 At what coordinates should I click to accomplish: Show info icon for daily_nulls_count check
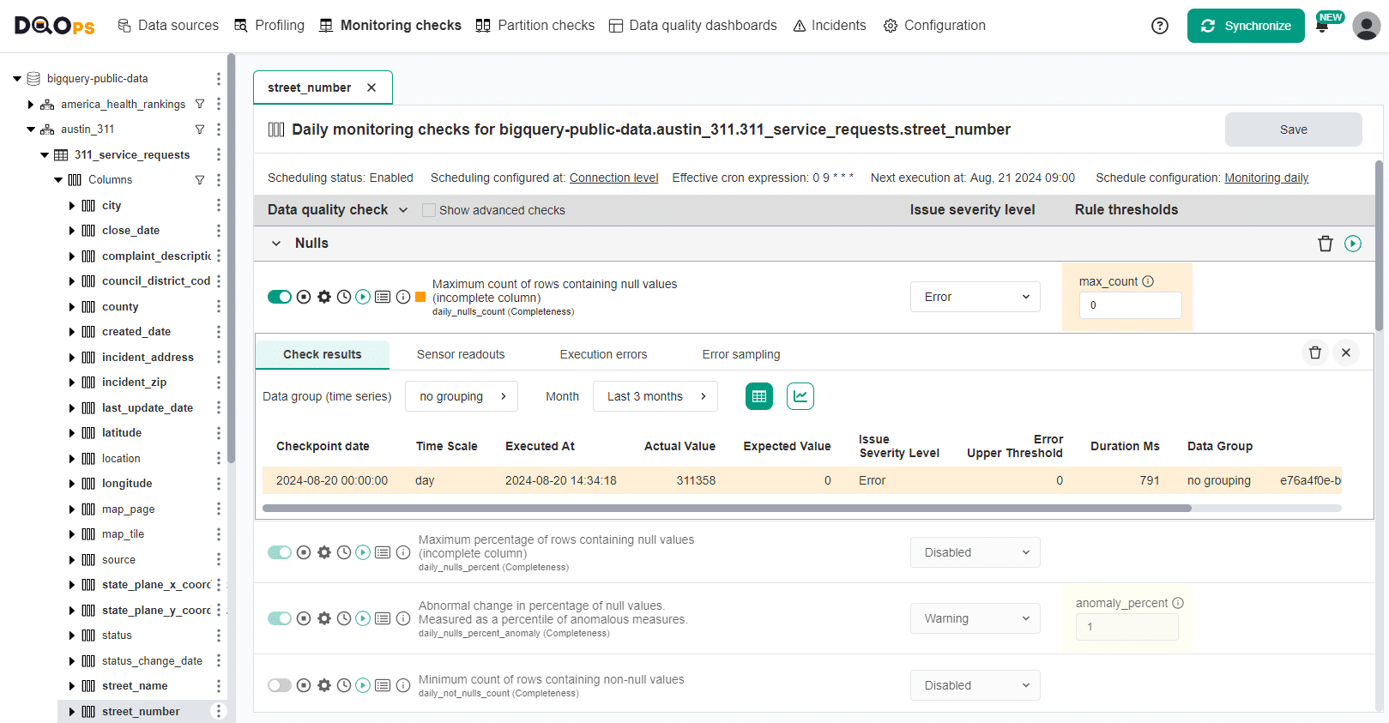coord(403,297)
